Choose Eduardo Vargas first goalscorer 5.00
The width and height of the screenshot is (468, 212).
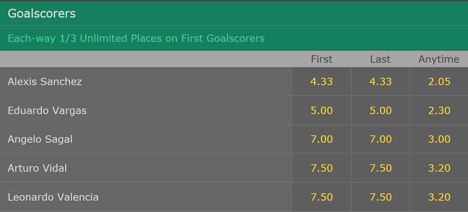click(321, 110)
